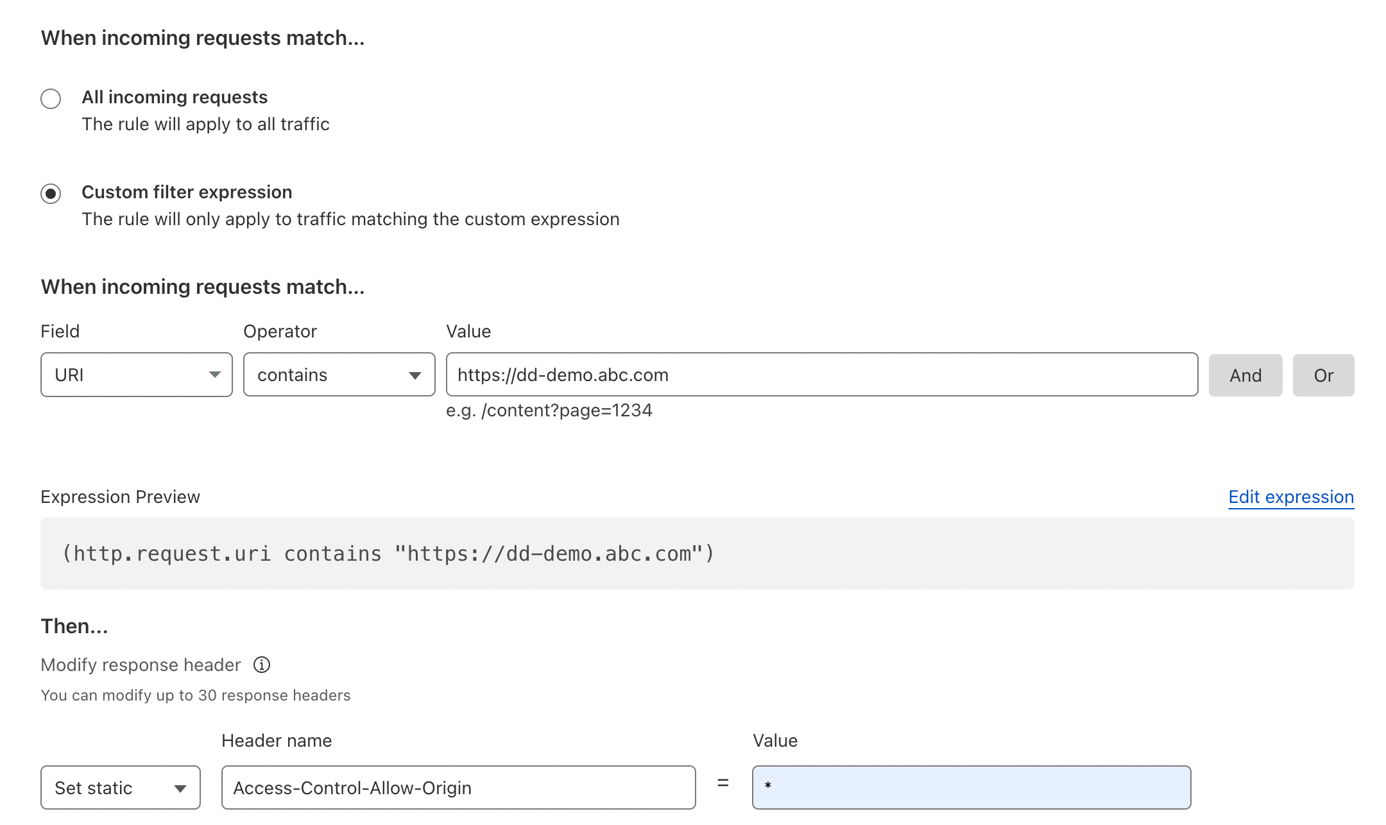Screen dimensions: 1386x825
Task: Click the Or button
Action: (x=1323, y=375)
